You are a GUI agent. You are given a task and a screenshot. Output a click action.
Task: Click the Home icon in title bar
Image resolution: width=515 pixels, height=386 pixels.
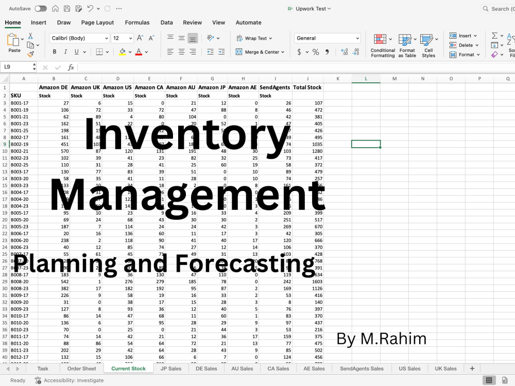(x=55, y=9)
